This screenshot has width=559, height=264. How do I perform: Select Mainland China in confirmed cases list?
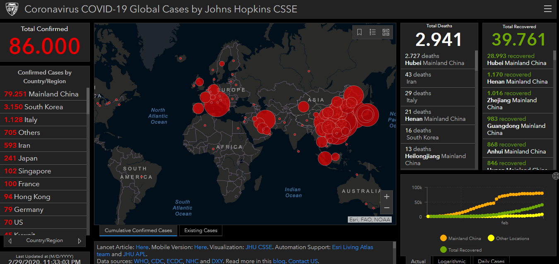click(43, 94)
